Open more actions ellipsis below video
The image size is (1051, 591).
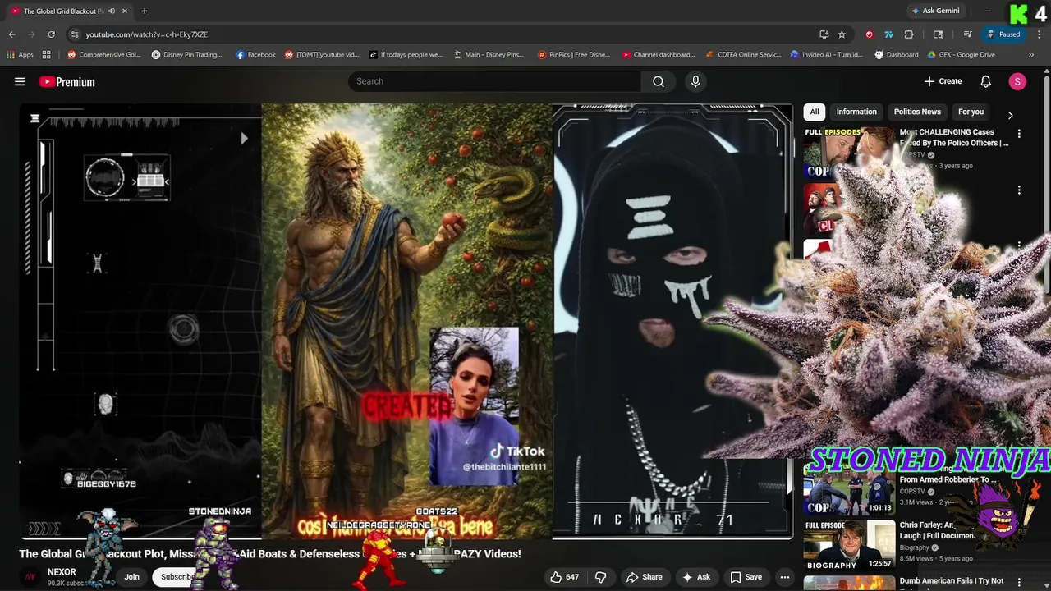785,577
